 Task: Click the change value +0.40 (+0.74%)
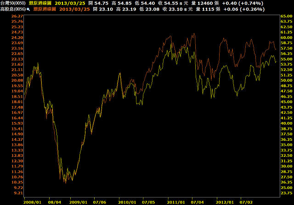pyautogui.click(x=243, y=3)
